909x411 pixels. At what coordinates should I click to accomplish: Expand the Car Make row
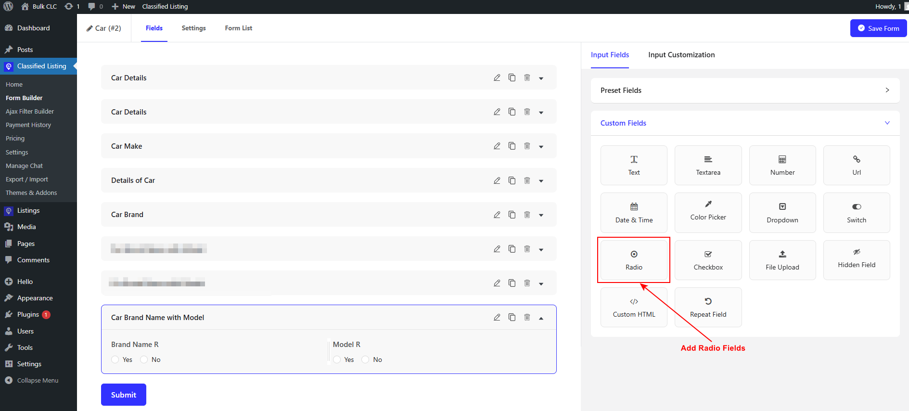click(541, 146)
